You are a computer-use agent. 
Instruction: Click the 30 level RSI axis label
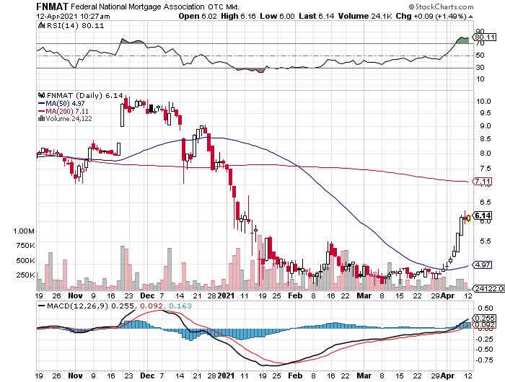tap(480, 67)
